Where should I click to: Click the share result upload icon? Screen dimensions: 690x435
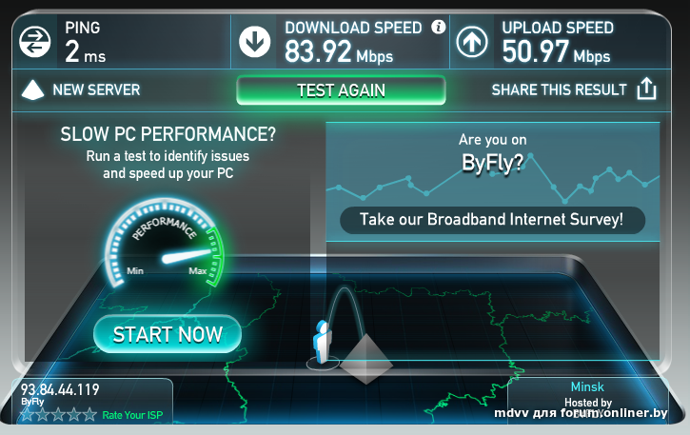(646, 89)
